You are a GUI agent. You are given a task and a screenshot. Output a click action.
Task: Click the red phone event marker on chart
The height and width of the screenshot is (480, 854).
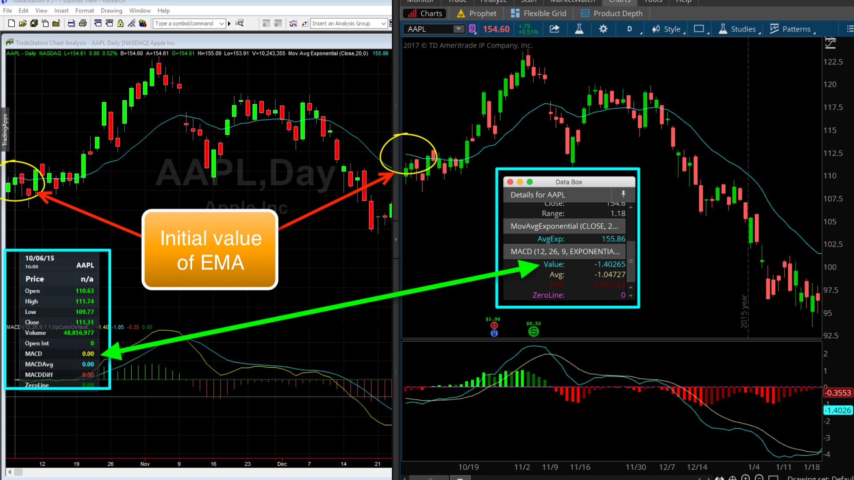point(494,325)
